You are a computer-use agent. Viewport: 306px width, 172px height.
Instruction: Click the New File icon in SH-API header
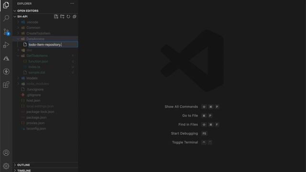point(56,17)
